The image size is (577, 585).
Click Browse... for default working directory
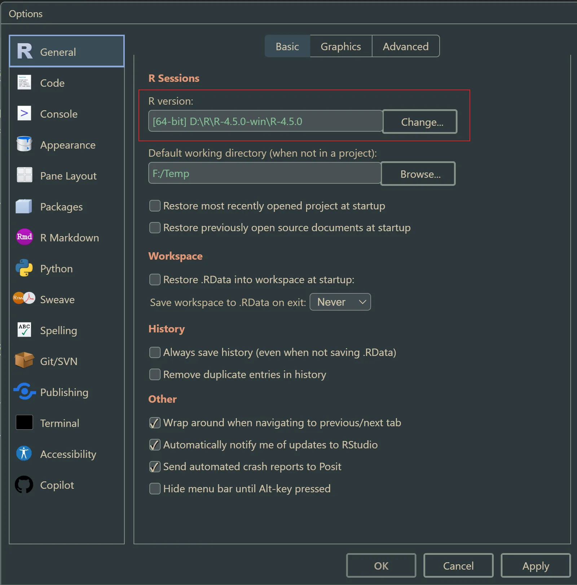point(418,173)
